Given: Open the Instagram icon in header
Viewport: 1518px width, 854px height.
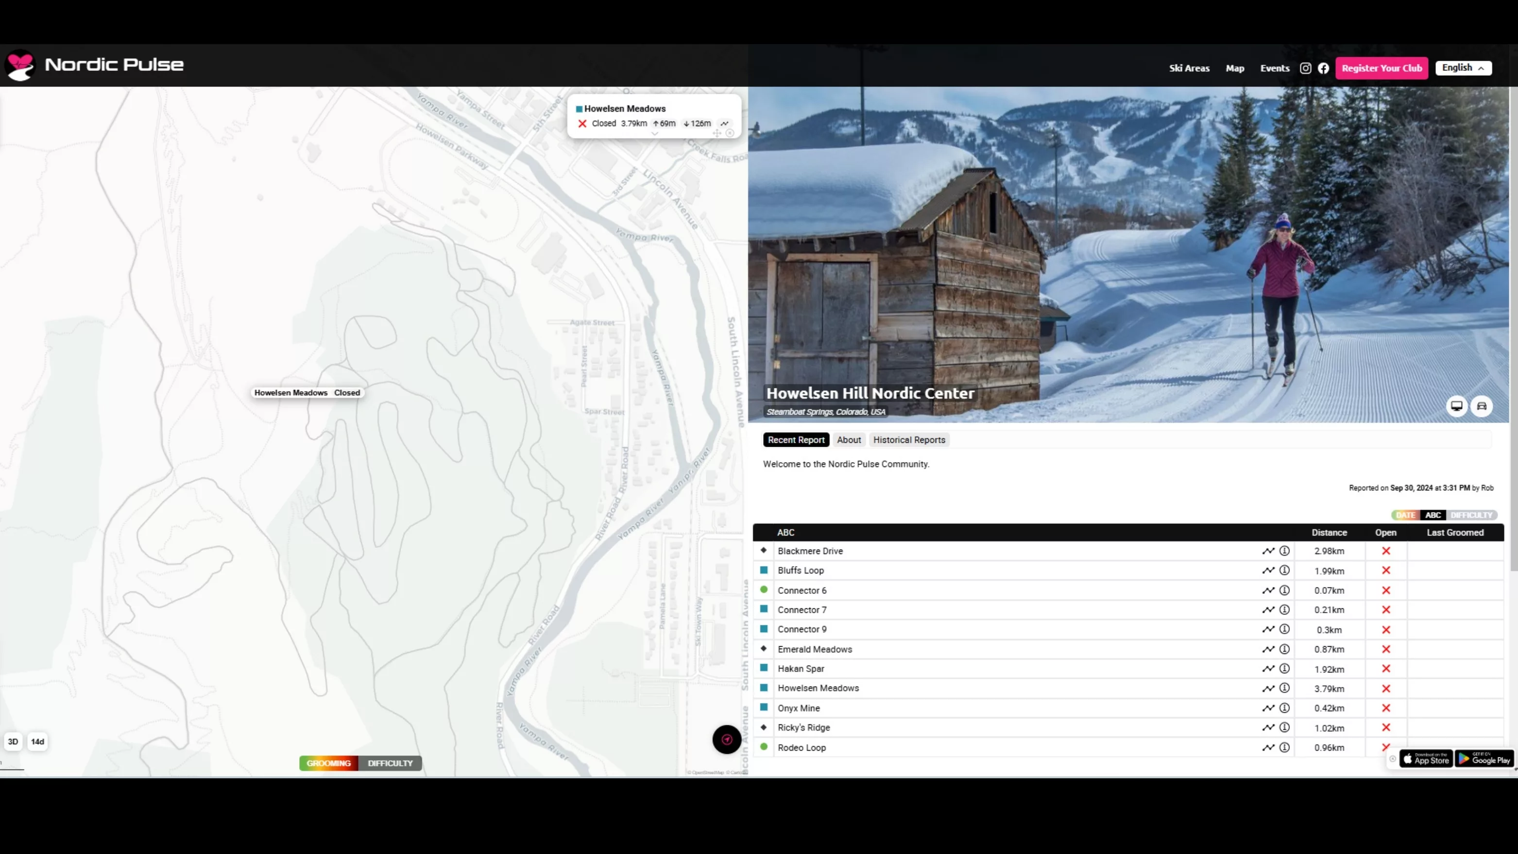Looking at the screenshot, I should coord(1305,68).
